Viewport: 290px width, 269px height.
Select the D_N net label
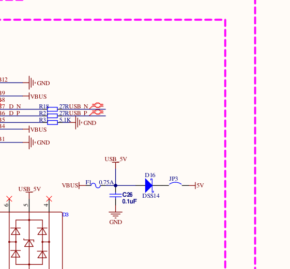pos(15,106)
